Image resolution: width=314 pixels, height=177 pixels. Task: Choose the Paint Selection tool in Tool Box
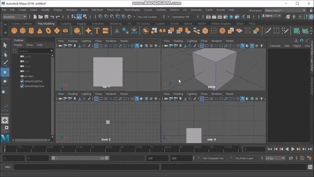point(5,63)
